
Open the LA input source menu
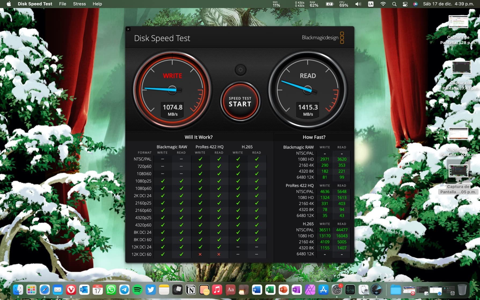(371, 4)
